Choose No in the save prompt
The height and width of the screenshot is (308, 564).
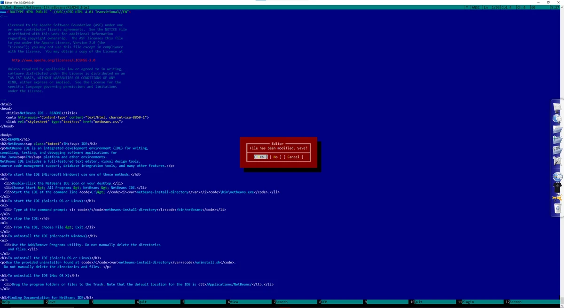click(275, 157)
